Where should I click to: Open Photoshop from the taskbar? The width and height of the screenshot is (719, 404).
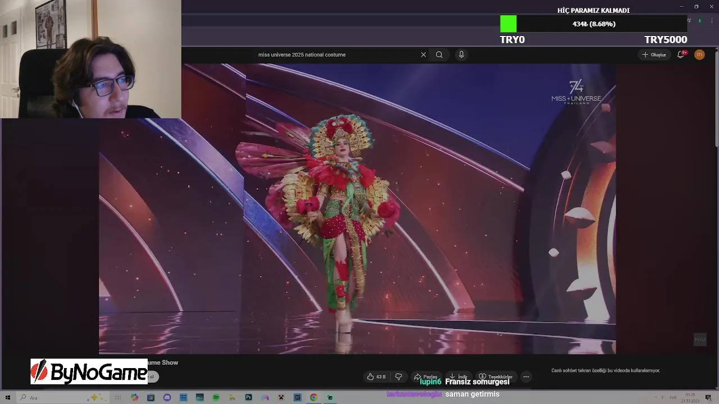[248, 397]
